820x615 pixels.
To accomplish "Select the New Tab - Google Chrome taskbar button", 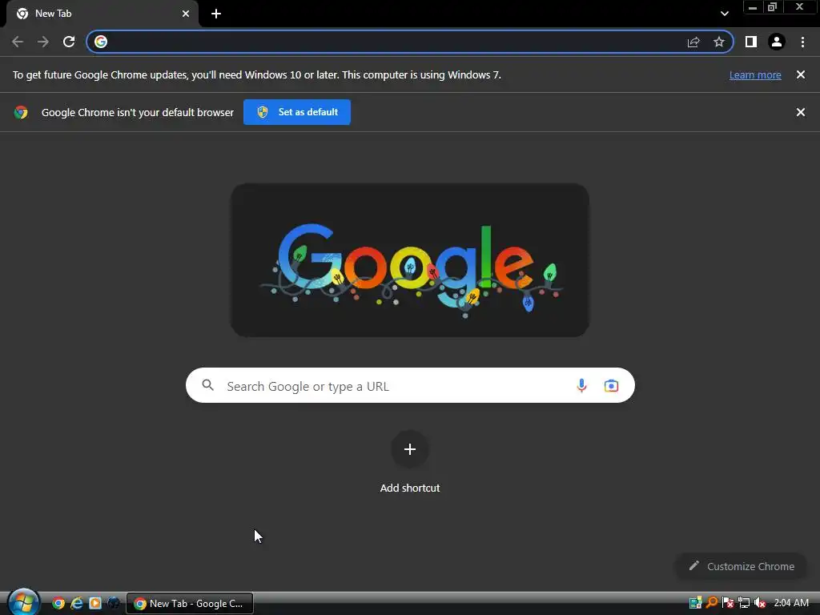I will [190, 604].
